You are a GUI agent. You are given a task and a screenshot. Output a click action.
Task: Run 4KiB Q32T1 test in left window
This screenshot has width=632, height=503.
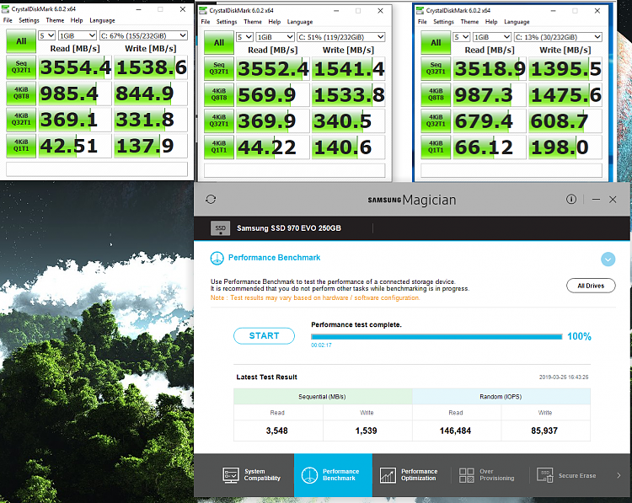pyautogui.click(x=21, y=120)
